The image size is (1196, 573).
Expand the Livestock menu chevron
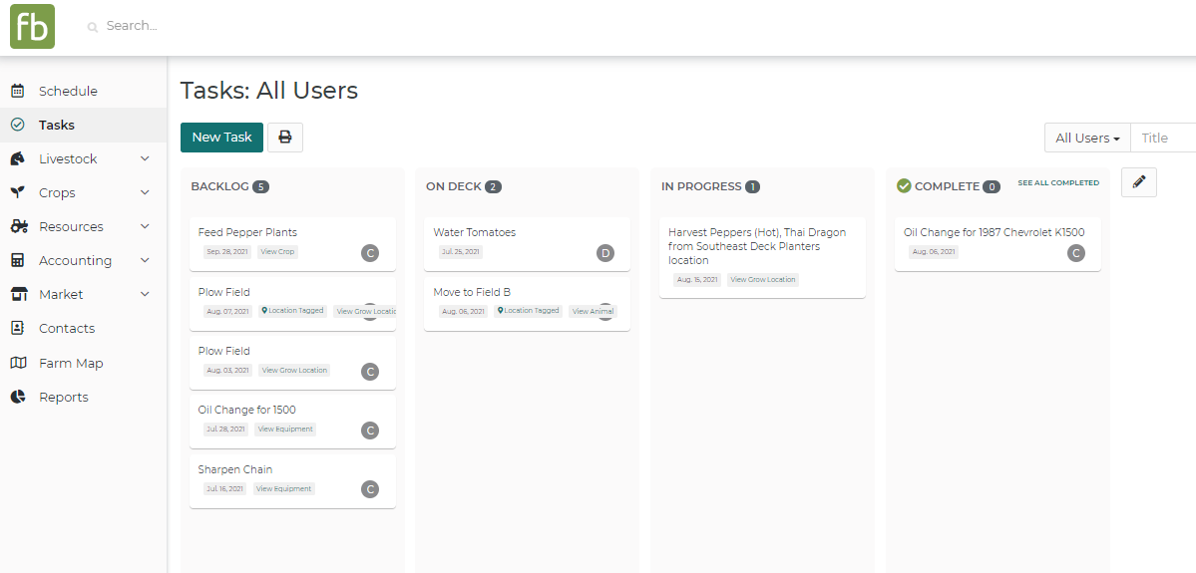coord(145,158)
